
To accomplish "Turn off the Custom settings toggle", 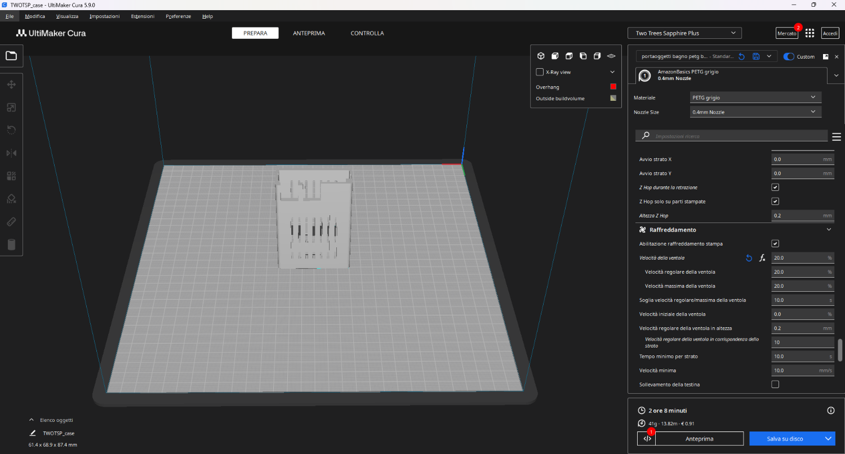I will click(789, 56).
